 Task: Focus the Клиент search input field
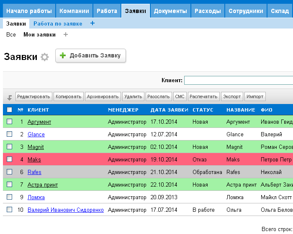point(239,80)
